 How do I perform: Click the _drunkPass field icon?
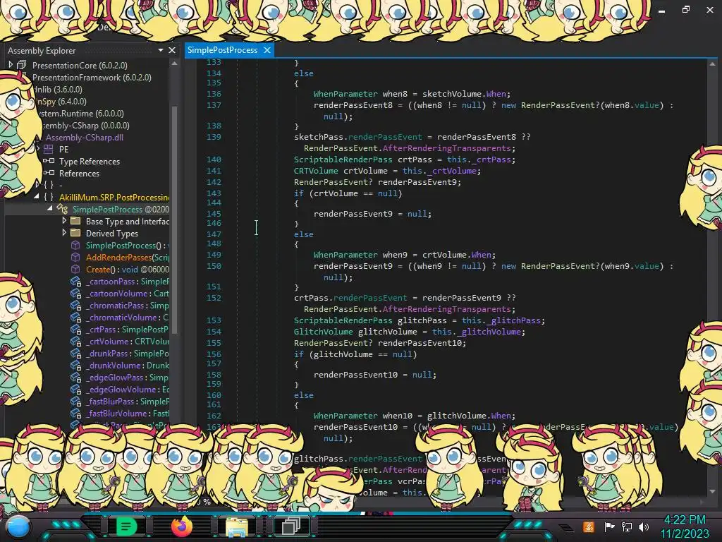[x=76, y=353]
